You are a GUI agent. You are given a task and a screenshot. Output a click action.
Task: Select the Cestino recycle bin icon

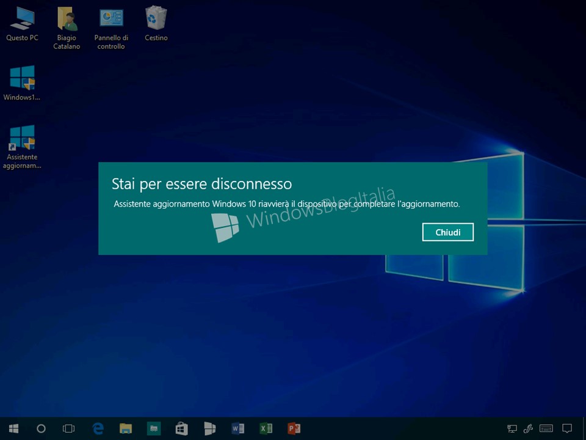156,23
